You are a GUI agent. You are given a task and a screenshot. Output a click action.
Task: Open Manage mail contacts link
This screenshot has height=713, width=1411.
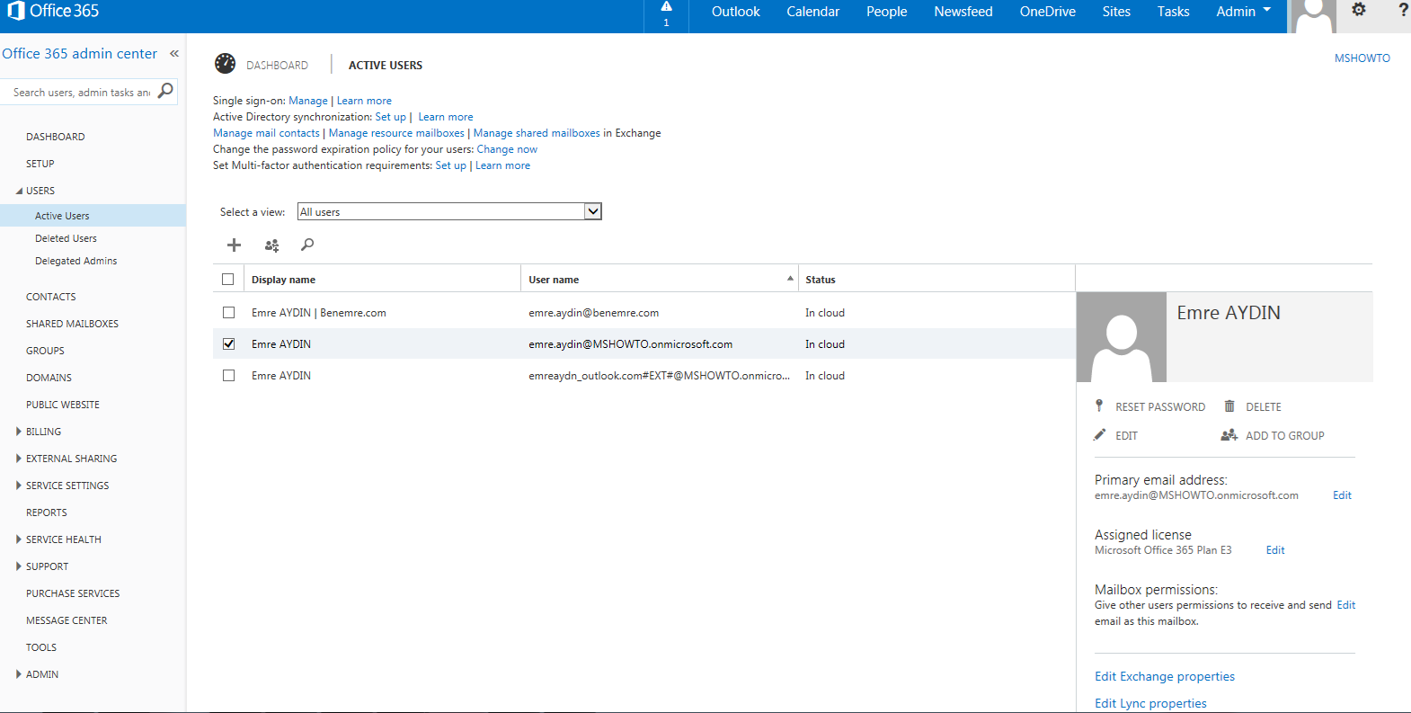click(x=266, y=133)
